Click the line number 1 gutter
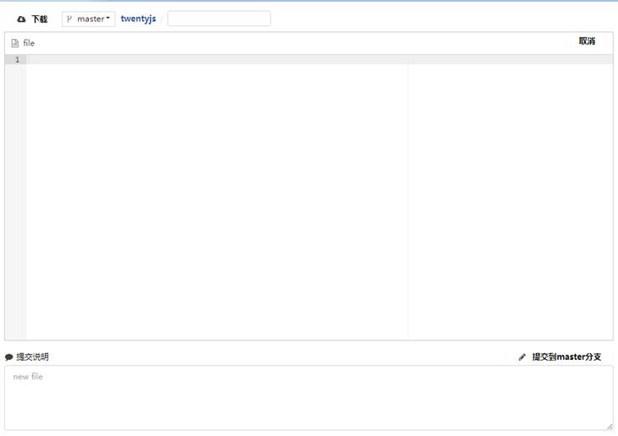 [x=17, y=59]
